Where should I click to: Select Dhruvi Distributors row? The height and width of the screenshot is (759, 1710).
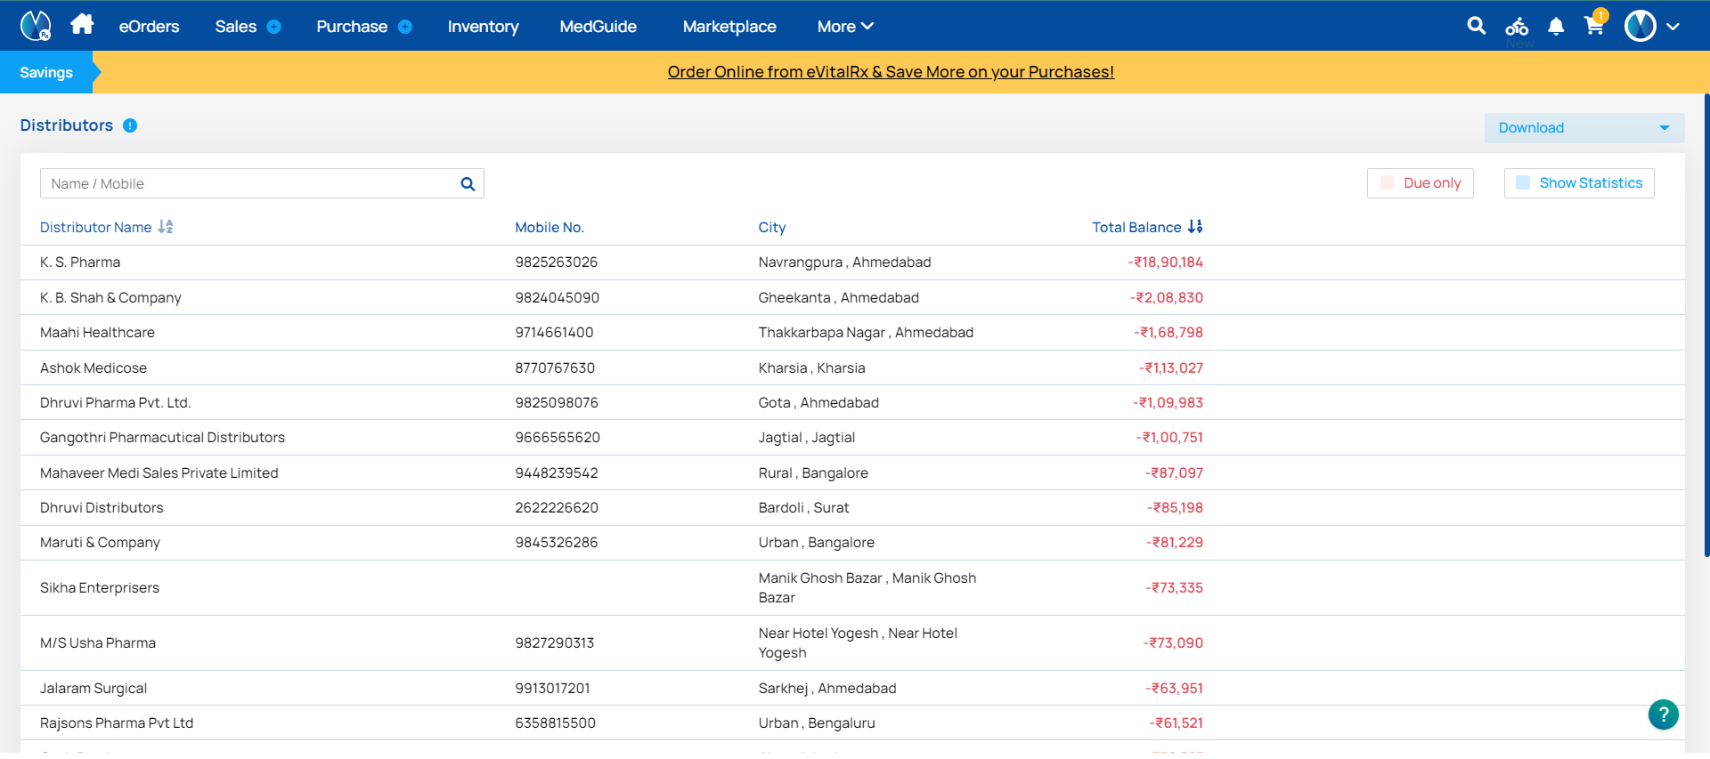point(852,508)
